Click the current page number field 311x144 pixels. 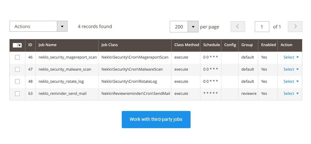click(262, 26)
